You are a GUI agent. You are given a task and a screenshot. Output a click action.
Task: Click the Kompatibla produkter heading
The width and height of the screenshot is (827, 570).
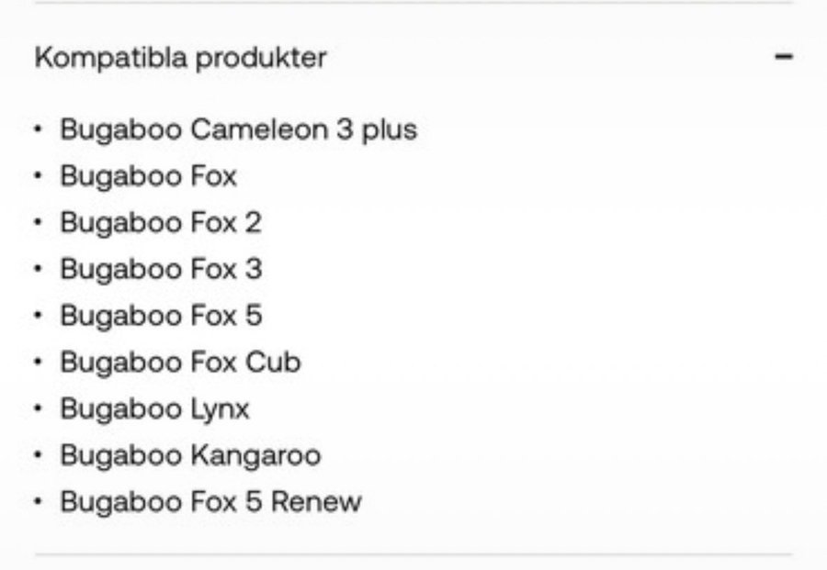coord(180,58)
